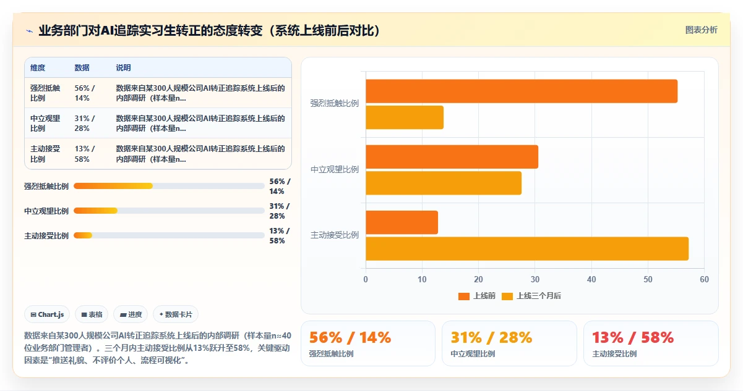
Task: Click the footnote paragraph about 样本量
Action: click(157, 348)
